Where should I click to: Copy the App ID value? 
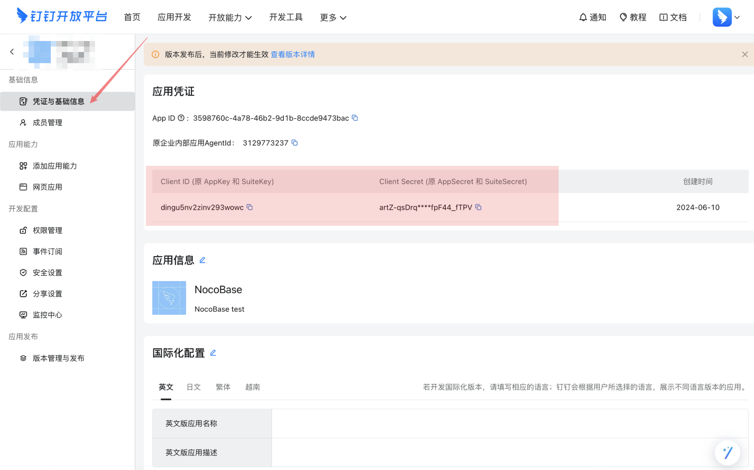coord(355,118)
